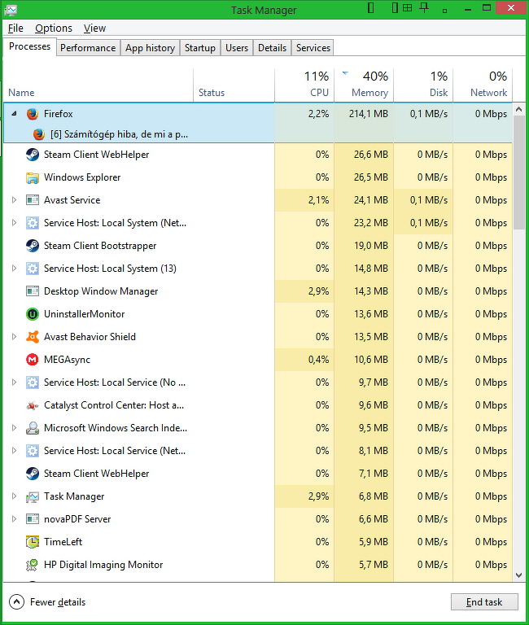
Task: Open the Options menu
Action: [54, 28]
